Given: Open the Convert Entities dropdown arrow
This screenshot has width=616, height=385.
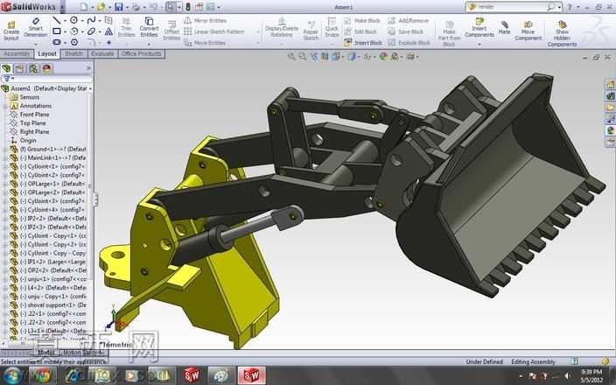Looking at the screenshot, I should pyautogui.click(x=149, y=45).
